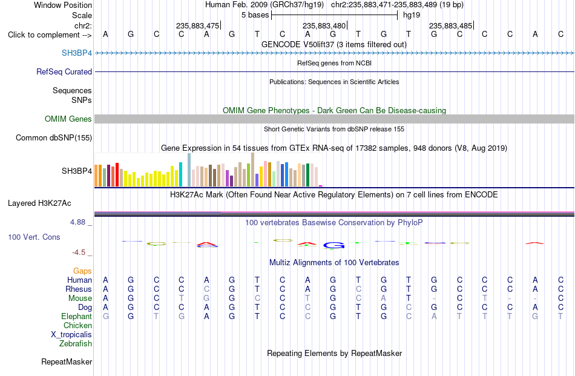Click the -4.5 lower scale value
Image resolution: width=575 pixels, height=376 pixels.
[x=79, y=252]
